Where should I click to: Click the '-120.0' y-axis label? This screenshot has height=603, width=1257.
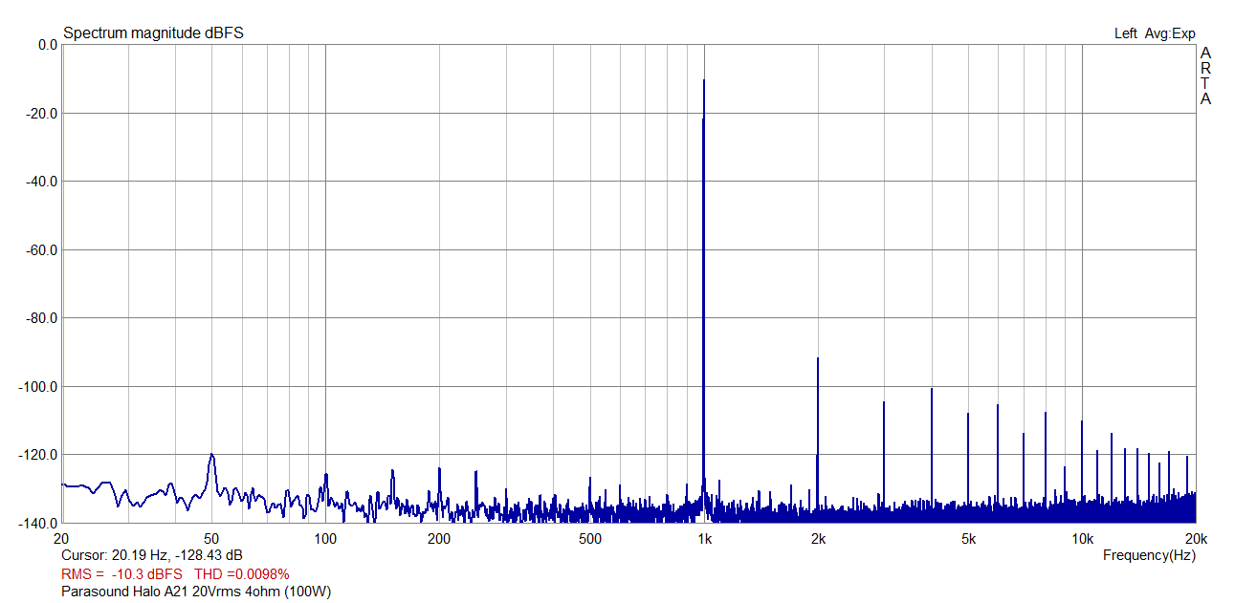(x=39, y=455)
